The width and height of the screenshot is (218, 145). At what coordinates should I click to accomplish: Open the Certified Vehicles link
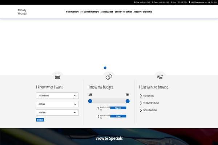point(150,110)
